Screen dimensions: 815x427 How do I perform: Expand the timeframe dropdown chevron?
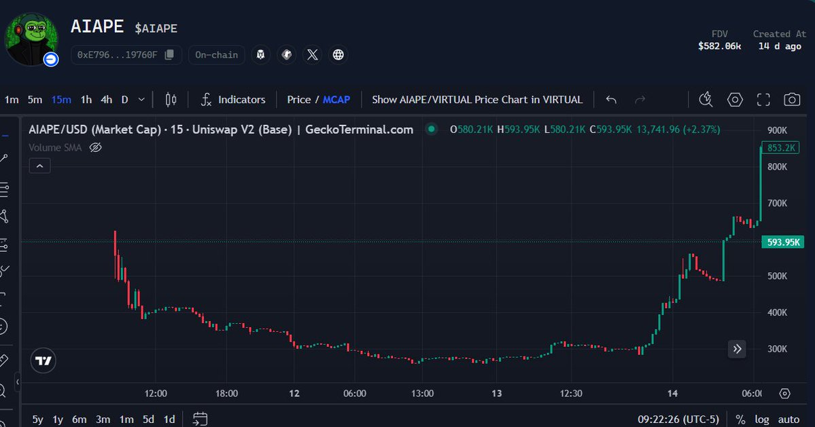[x=141, y=100]
